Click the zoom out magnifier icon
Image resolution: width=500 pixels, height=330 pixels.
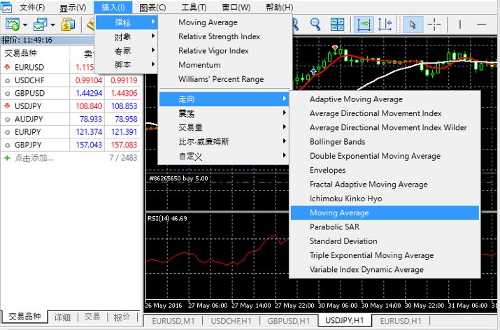pos(316,24)
